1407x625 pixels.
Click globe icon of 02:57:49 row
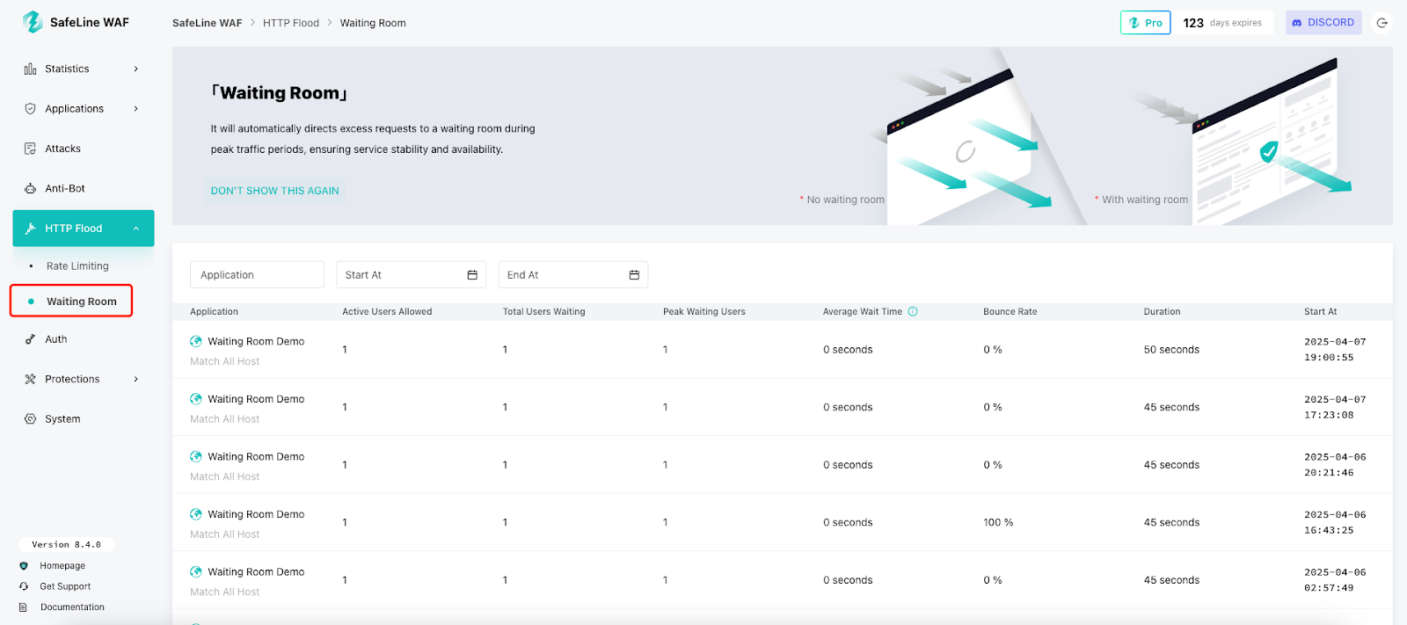[196, 571]
